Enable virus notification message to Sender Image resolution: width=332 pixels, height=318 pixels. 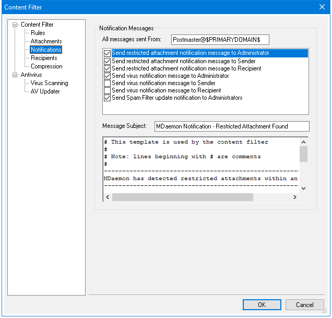pyautogui.click(x=108, y=83)
